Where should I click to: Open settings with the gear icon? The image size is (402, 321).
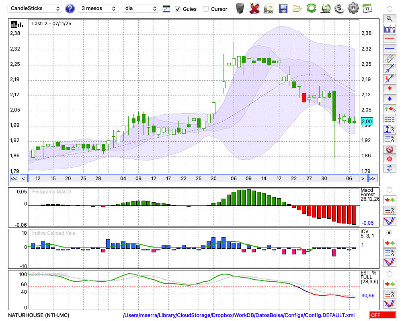(x=353, y=8)
